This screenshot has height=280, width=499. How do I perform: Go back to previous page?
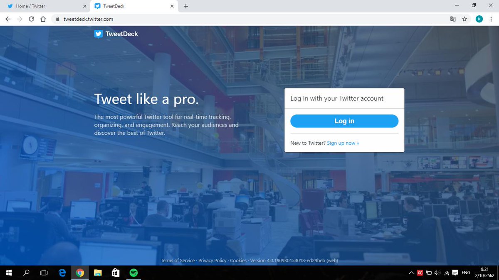tap(8, 19)
